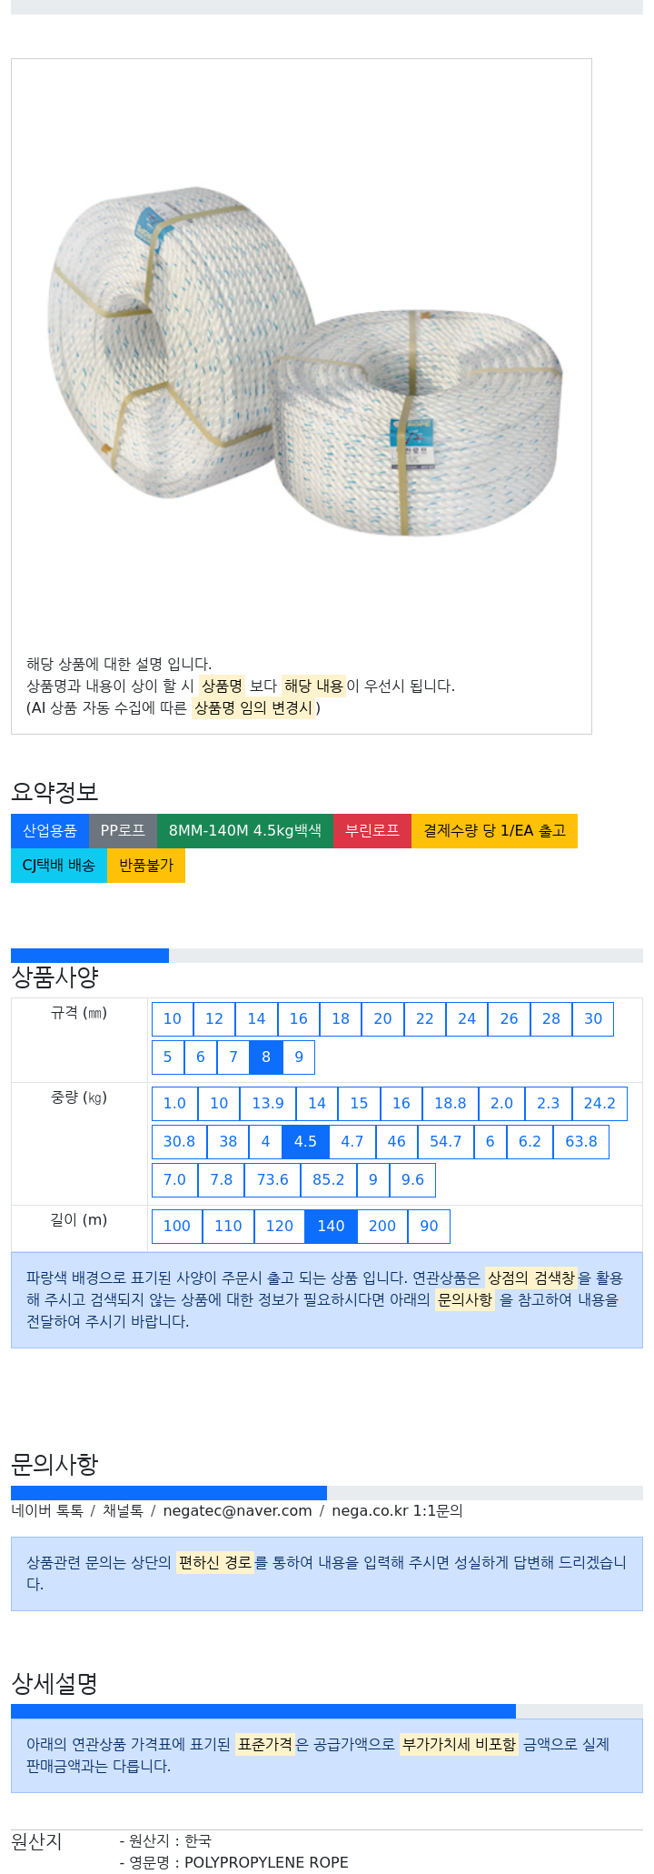Choose 10 mm in 규격 options
The image size is (654, 1874).
click(x=173, y=1019)
